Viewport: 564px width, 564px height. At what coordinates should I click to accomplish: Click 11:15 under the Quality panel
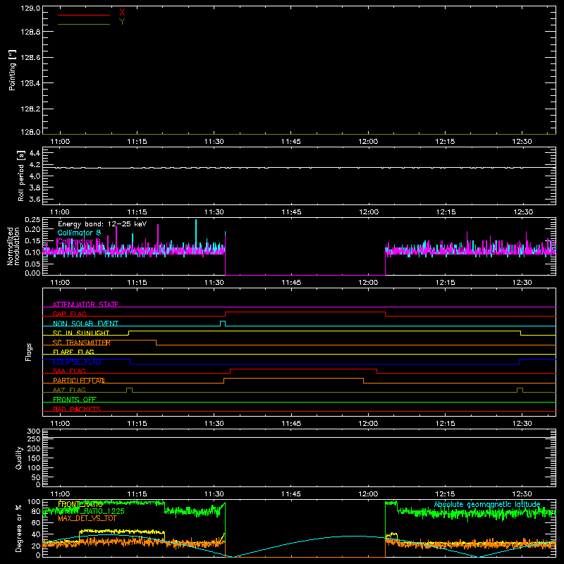click(x=137, y=494)
